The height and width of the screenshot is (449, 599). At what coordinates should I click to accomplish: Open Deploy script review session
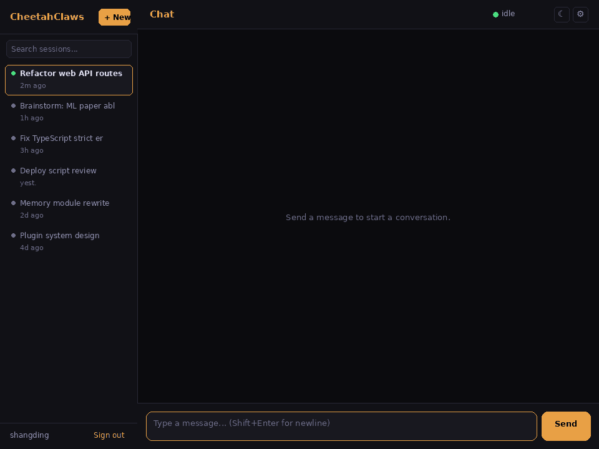coord(69,176)
